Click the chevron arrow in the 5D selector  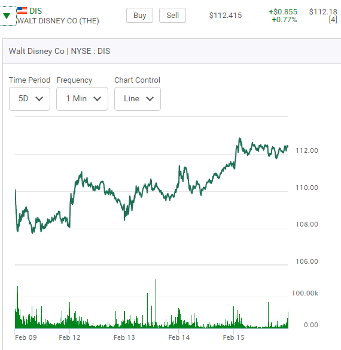[x=39, y=99]
